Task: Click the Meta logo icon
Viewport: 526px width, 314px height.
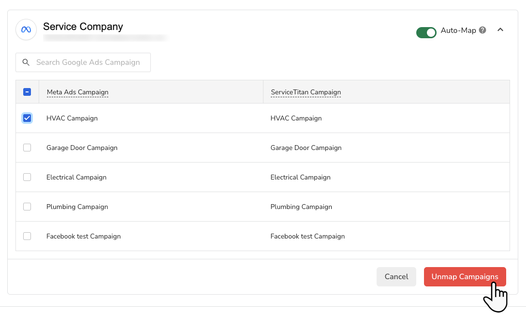Action: pos(26,30)
